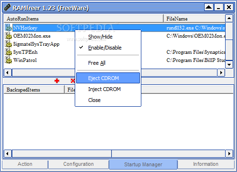Click the WinPatrol entry icon

(x=8, y=60)
